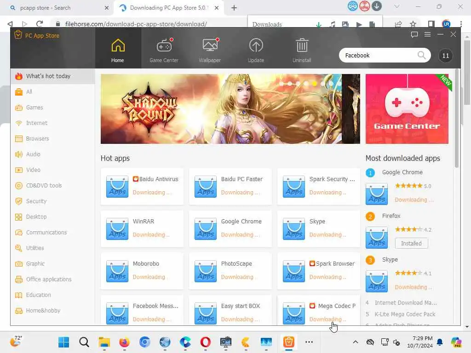Screen dimensions: 471x353
Task: Select the Utilities category
Action: [52, 248]
